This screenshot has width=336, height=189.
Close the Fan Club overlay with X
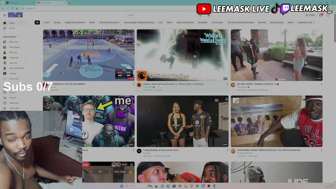(x=132, y=165)
